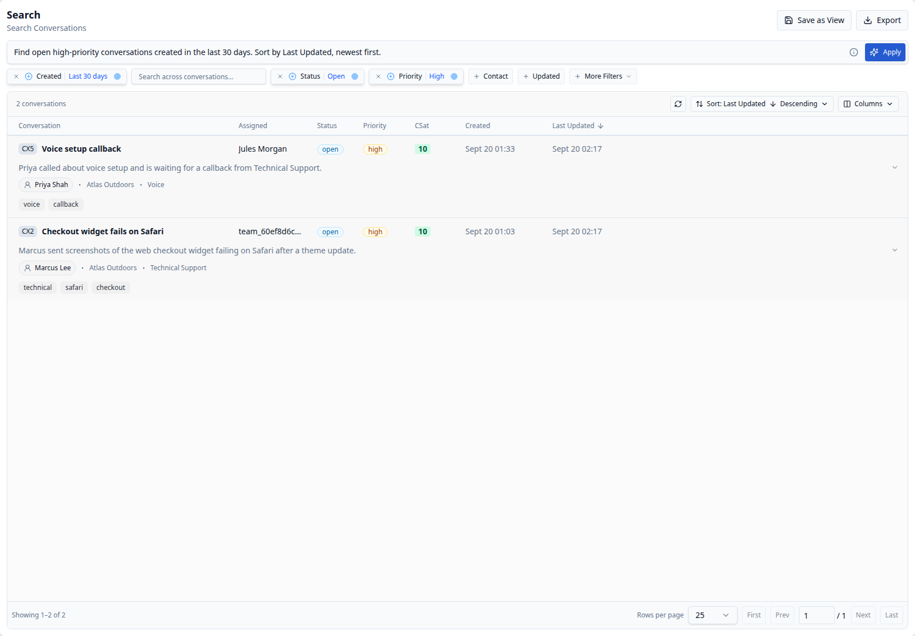Go to the Next page

(863, 615)
